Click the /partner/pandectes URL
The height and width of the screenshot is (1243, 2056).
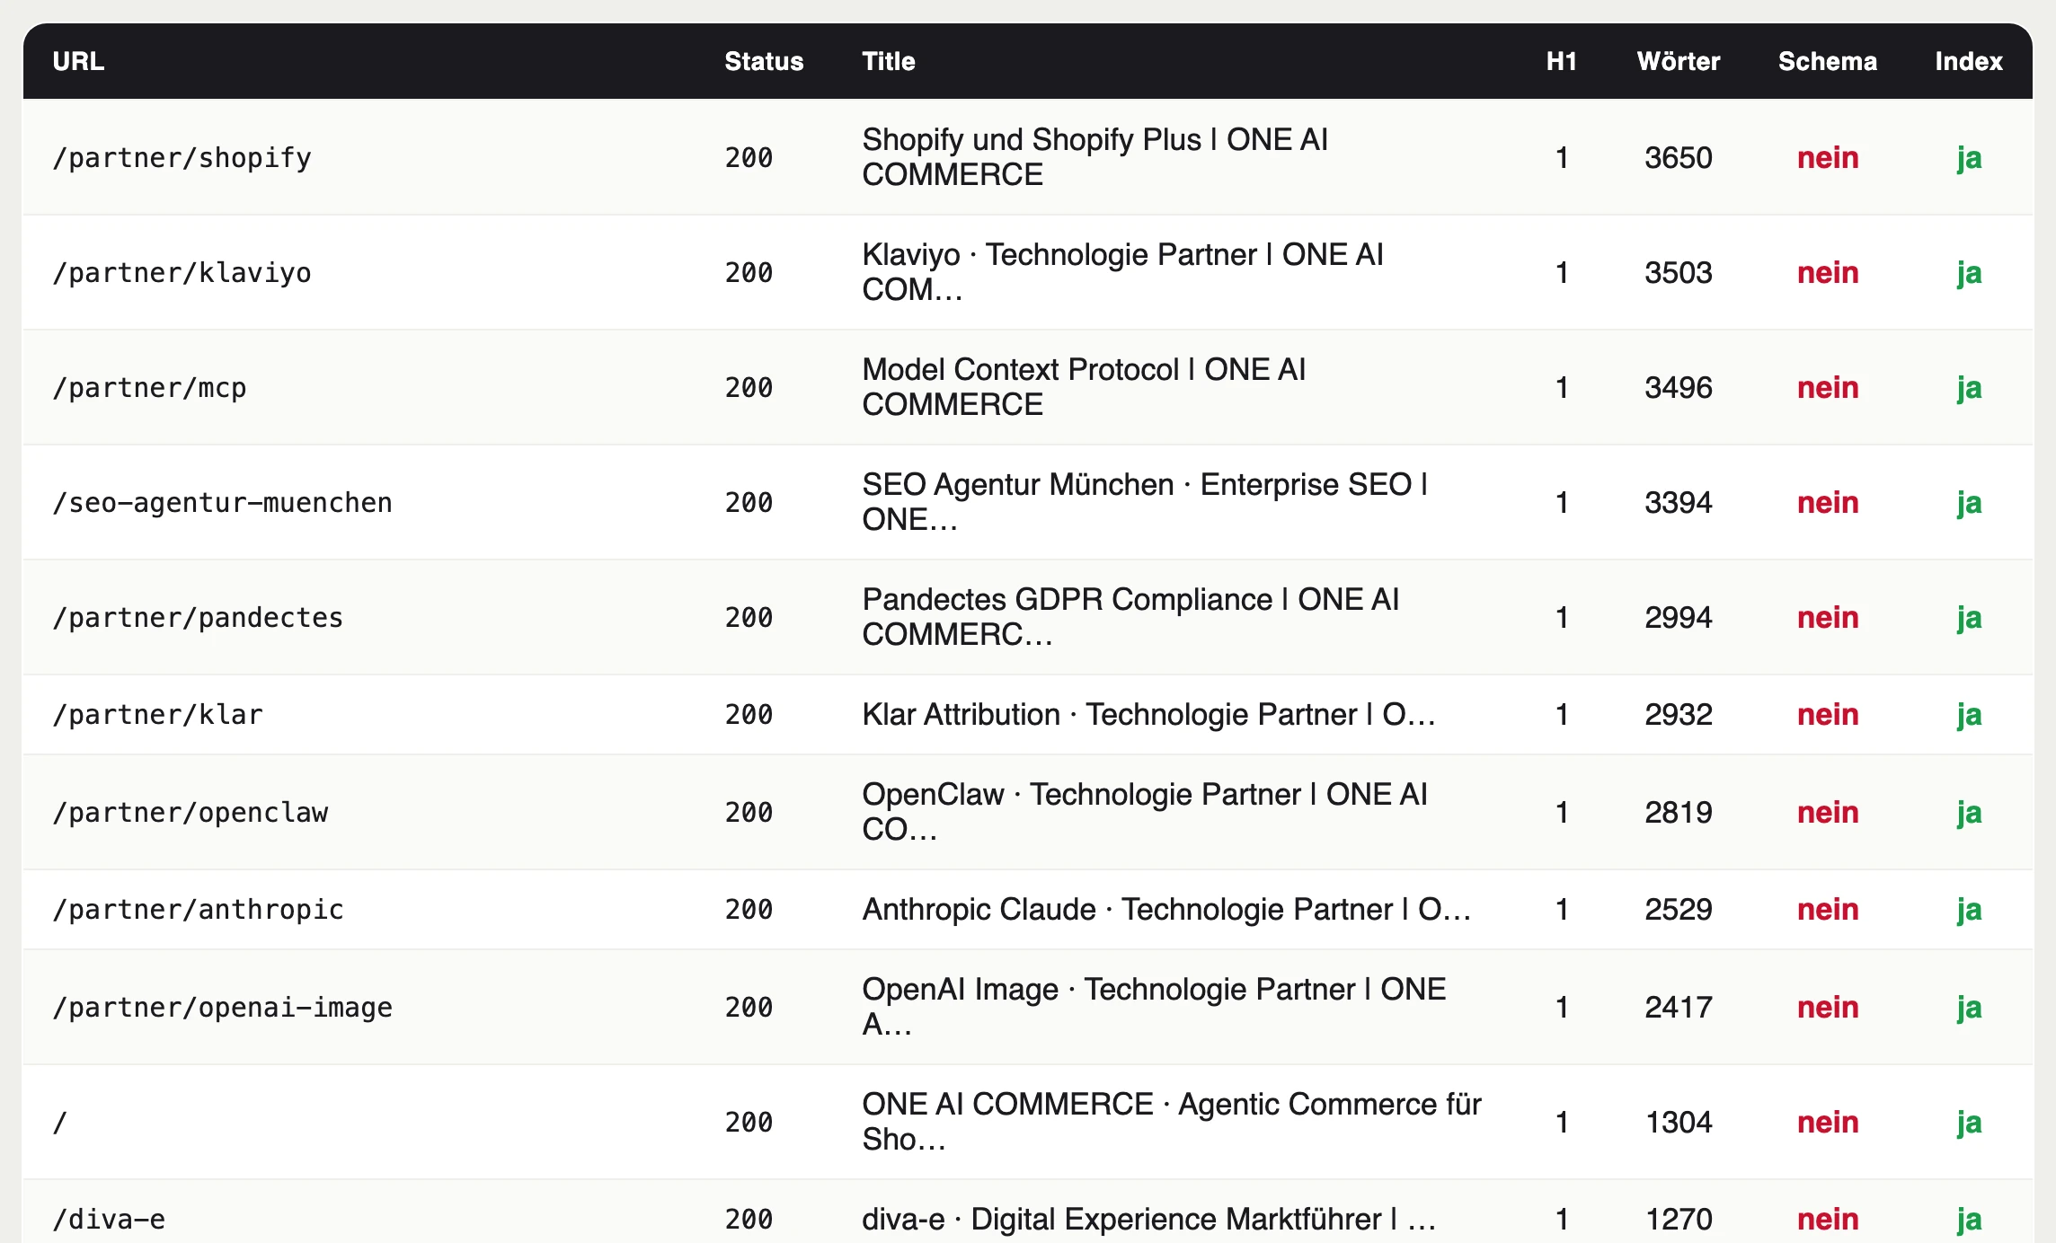pyautogui.click(x=198, y=617)
